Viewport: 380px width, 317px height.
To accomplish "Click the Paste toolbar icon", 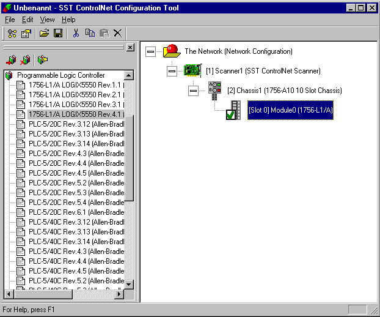I will (104, 34).
